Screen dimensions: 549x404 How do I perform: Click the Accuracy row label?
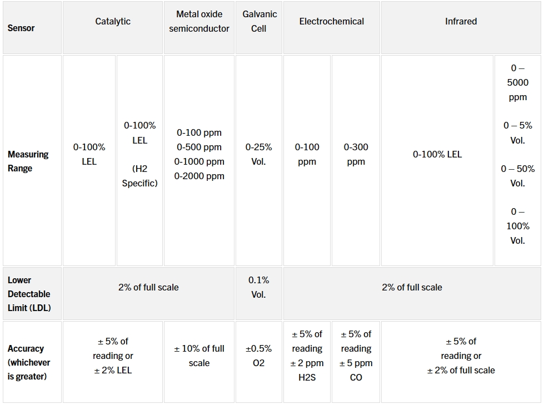(29, 362)
